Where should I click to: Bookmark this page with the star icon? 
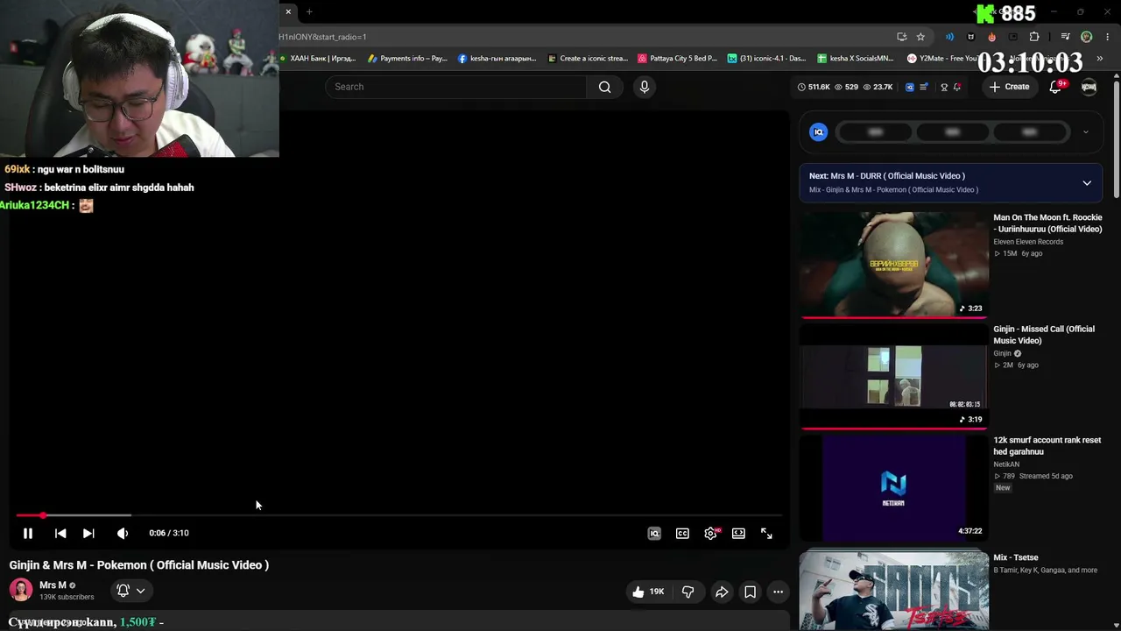tap(920, 37)
